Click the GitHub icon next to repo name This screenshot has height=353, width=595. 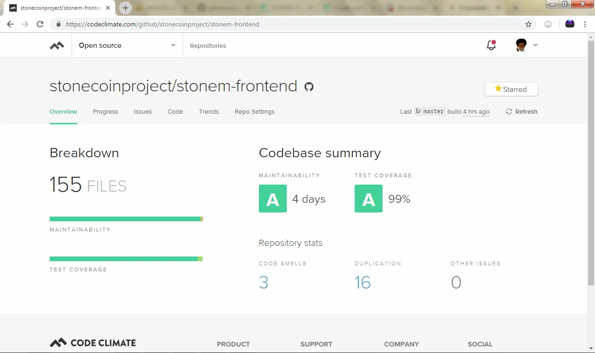coord(309,87)
